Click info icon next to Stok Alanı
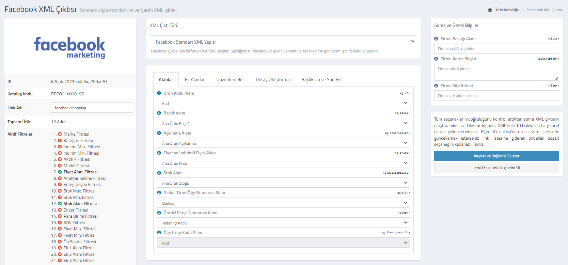568x265 pixels. (159, 173)
